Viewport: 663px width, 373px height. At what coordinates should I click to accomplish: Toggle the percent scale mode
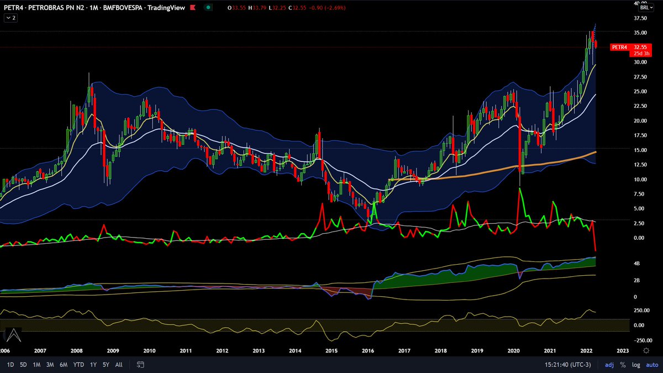click(623, 365)
